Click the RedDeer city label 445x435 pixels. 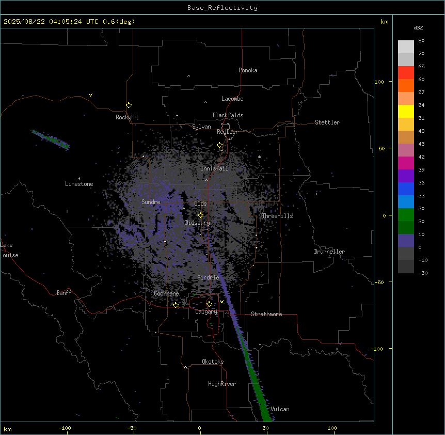227,132
